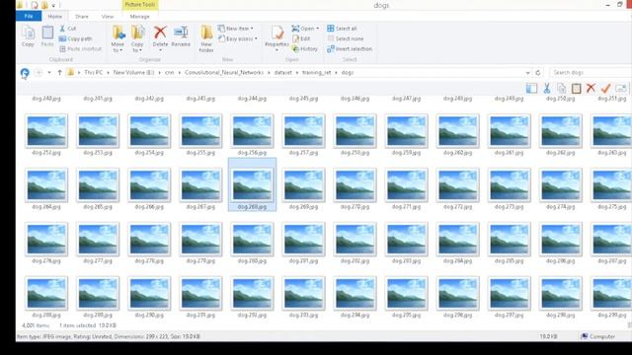The height and width of the screenshot is (355, 632).
Task: Click the Search dogs input field
Action: tap(591, 72)
